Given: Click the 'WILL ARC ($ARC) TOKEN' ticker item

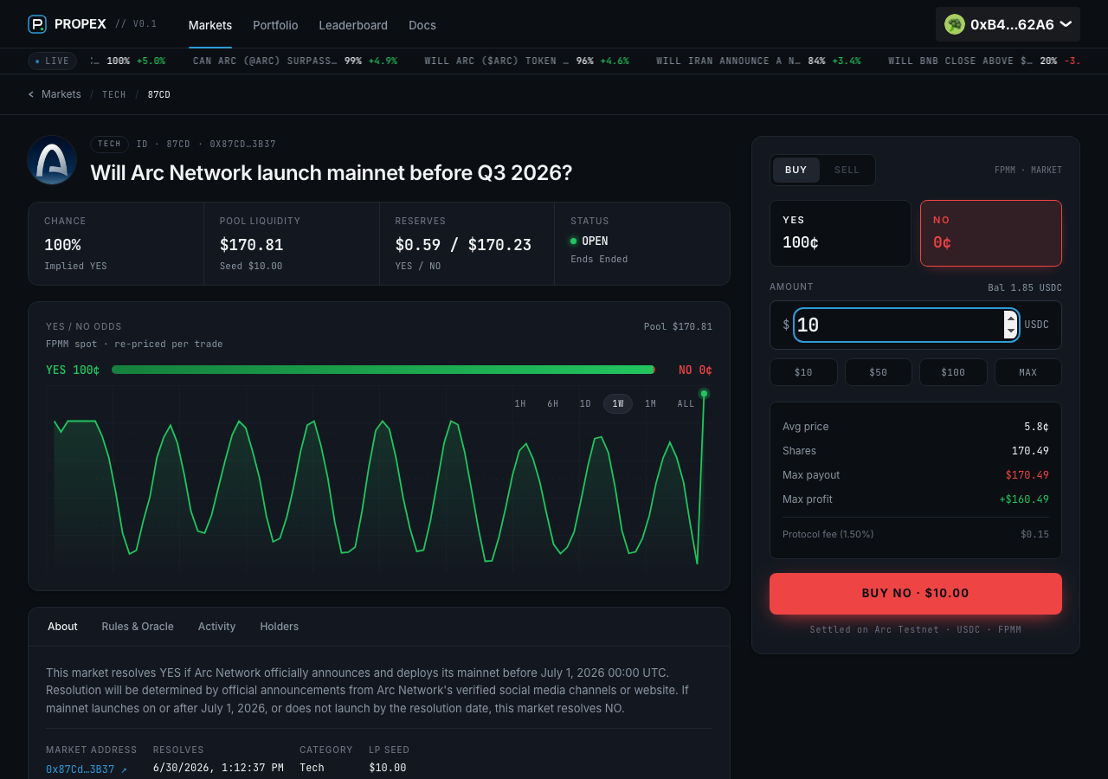Looking at the screenshot, I should coord(526,61).
